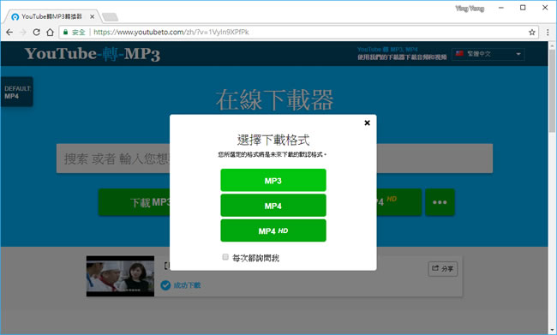
Task: Click the 下載 MP3 button behind dialog
Action: 135,202
